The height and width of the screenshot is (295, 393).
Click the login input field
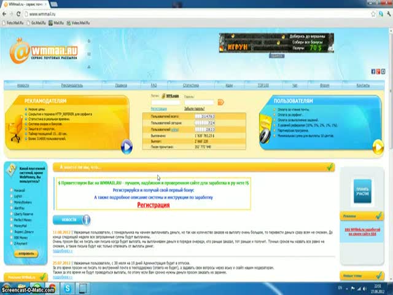pyautogui.click(x=167, y=103)
